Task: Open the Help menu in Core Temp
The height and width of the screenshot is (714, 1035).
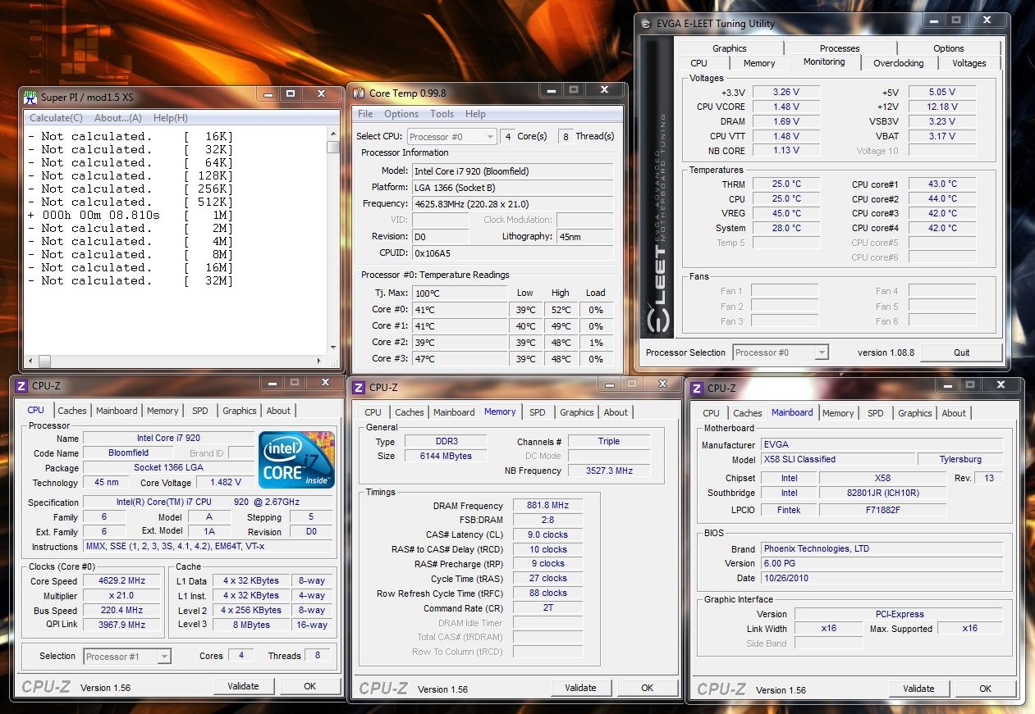Action: [475, 114]
